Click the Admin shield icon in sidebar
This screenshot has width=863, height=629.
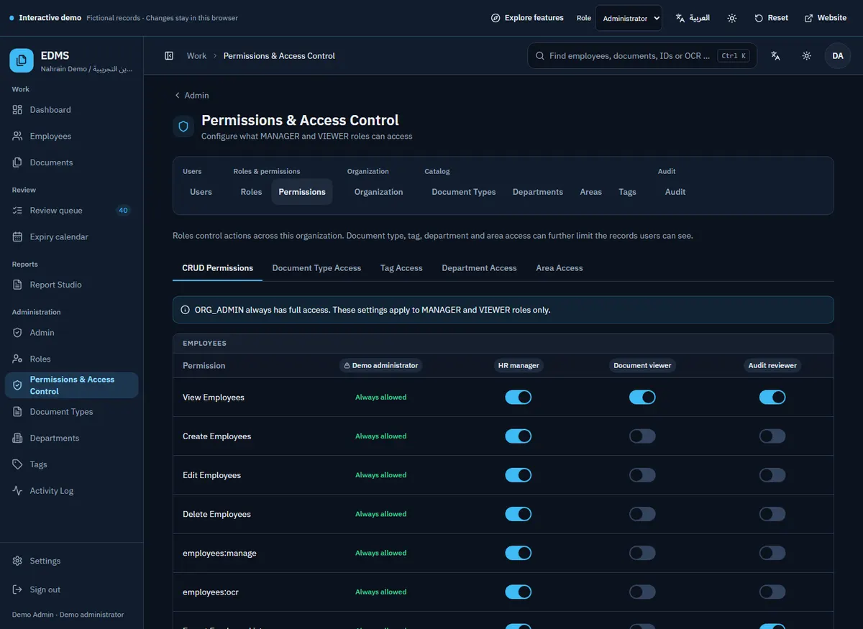[17, 333]
